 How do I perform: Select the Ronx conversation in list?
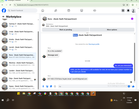tap(19, 56)
